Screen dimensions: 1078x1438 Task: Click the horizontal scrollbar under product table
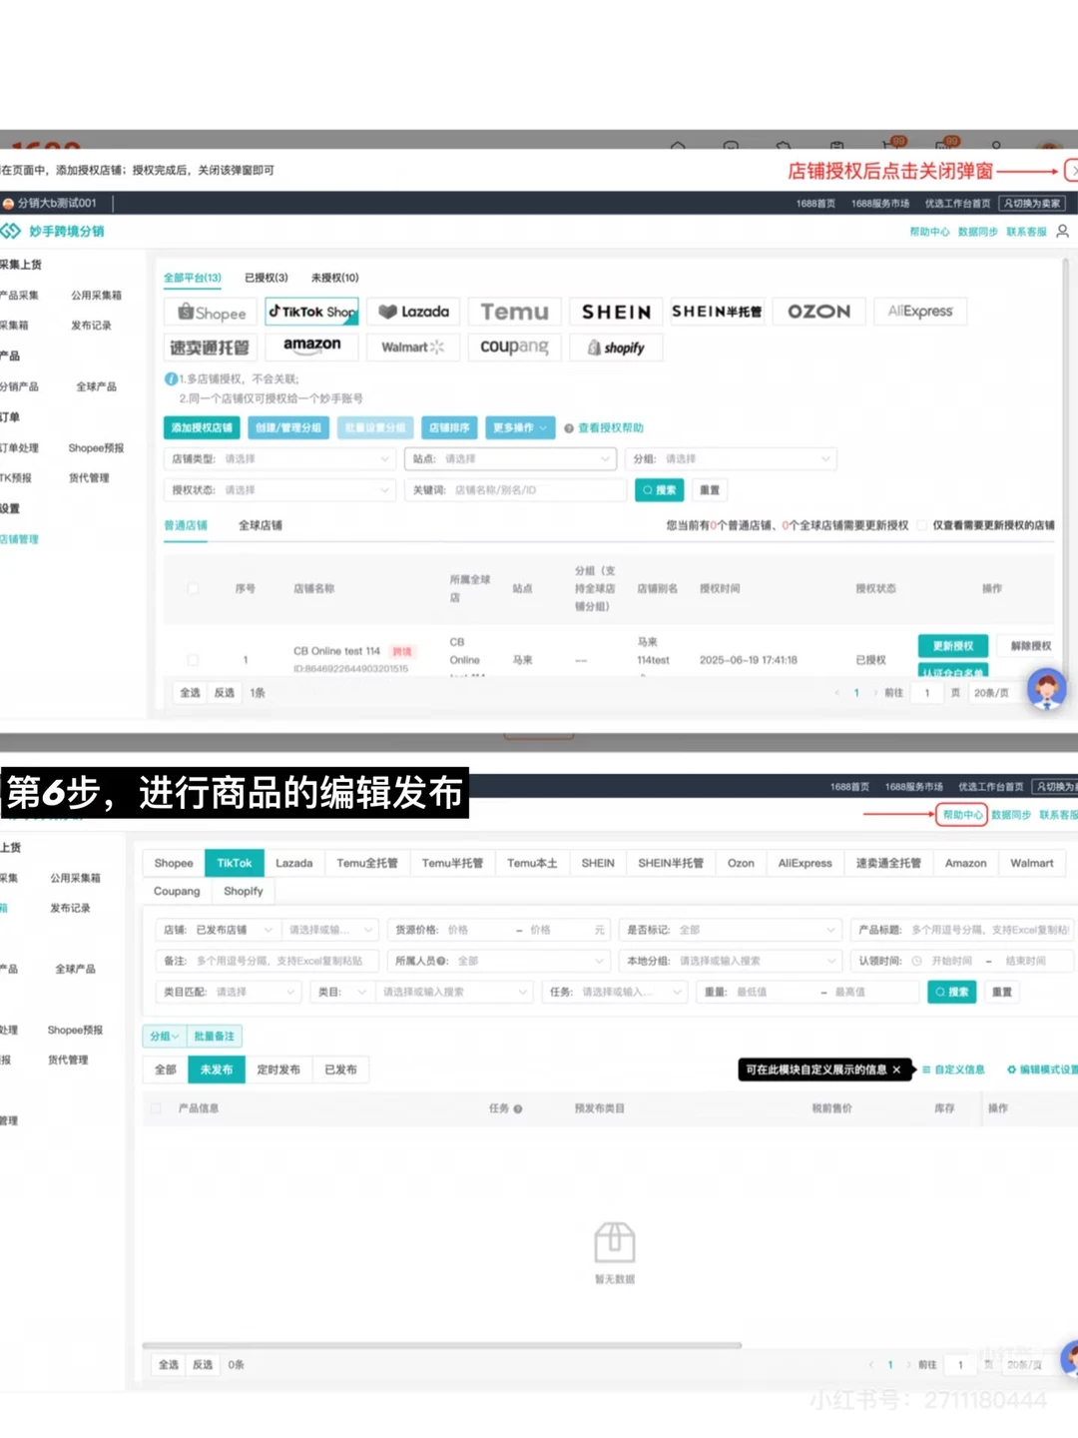coord(441,1345)
